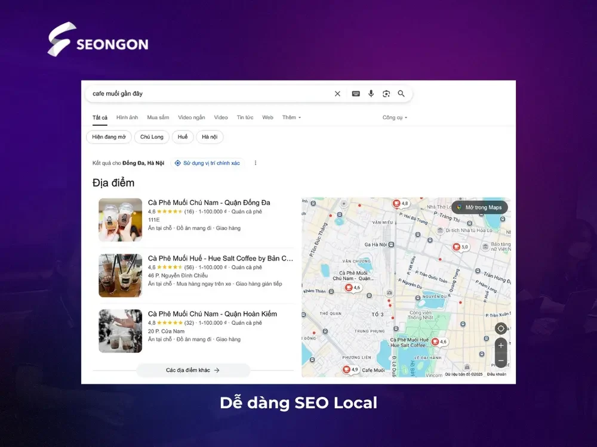This screenshot has height=447, width=597.
Task: Open Cà Phê Muối Chú Nam - Quận Hoàn Kiếm
Action: (213, 314)
